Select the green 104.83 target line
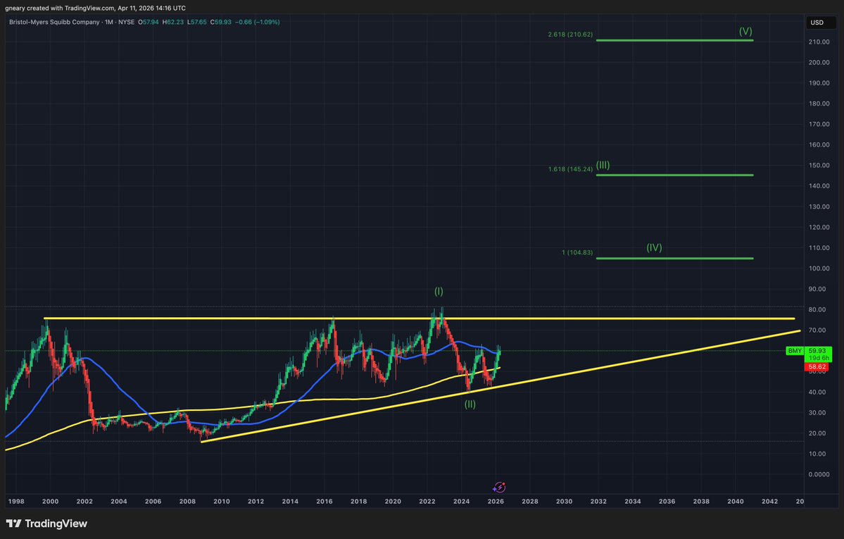The image size is (844, 539). (674, 258)
